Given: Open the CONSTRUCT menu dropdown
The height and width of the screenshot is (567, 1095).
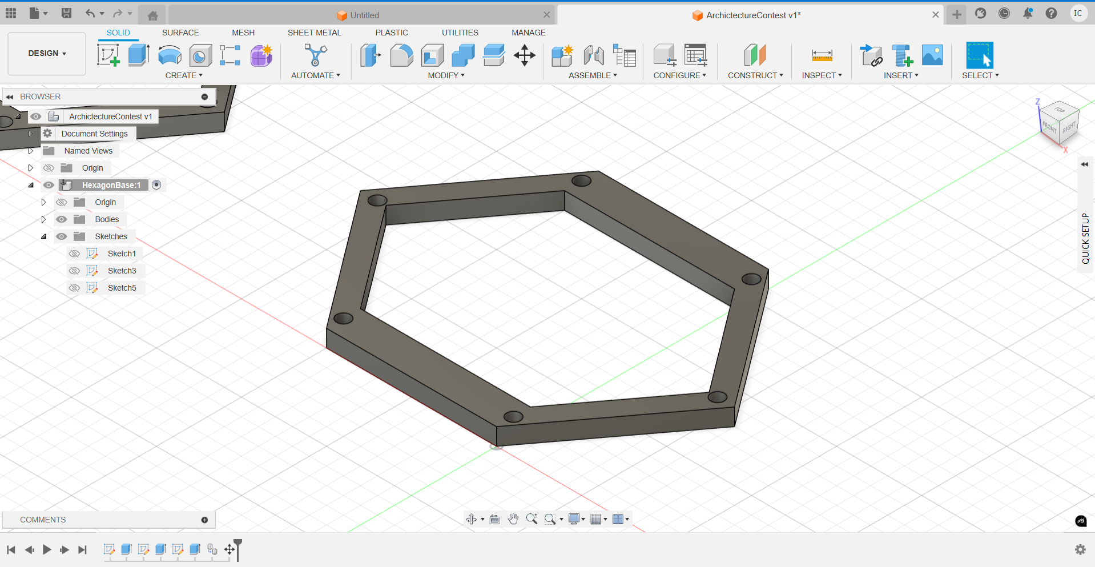Looking at the screenshot, I should click(755, 75).
